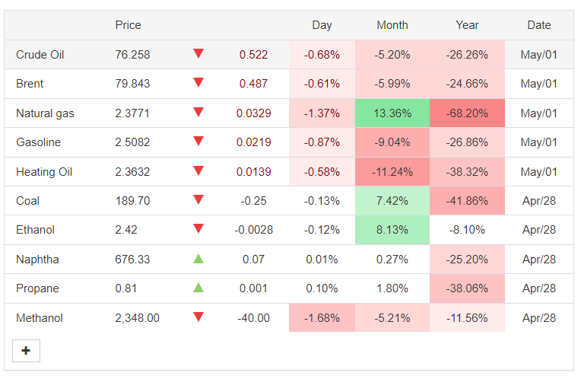This screenshot has height=379, width=581.
Task: Click the red down arrow in Crude Oil row
Action: coord(198,53)
